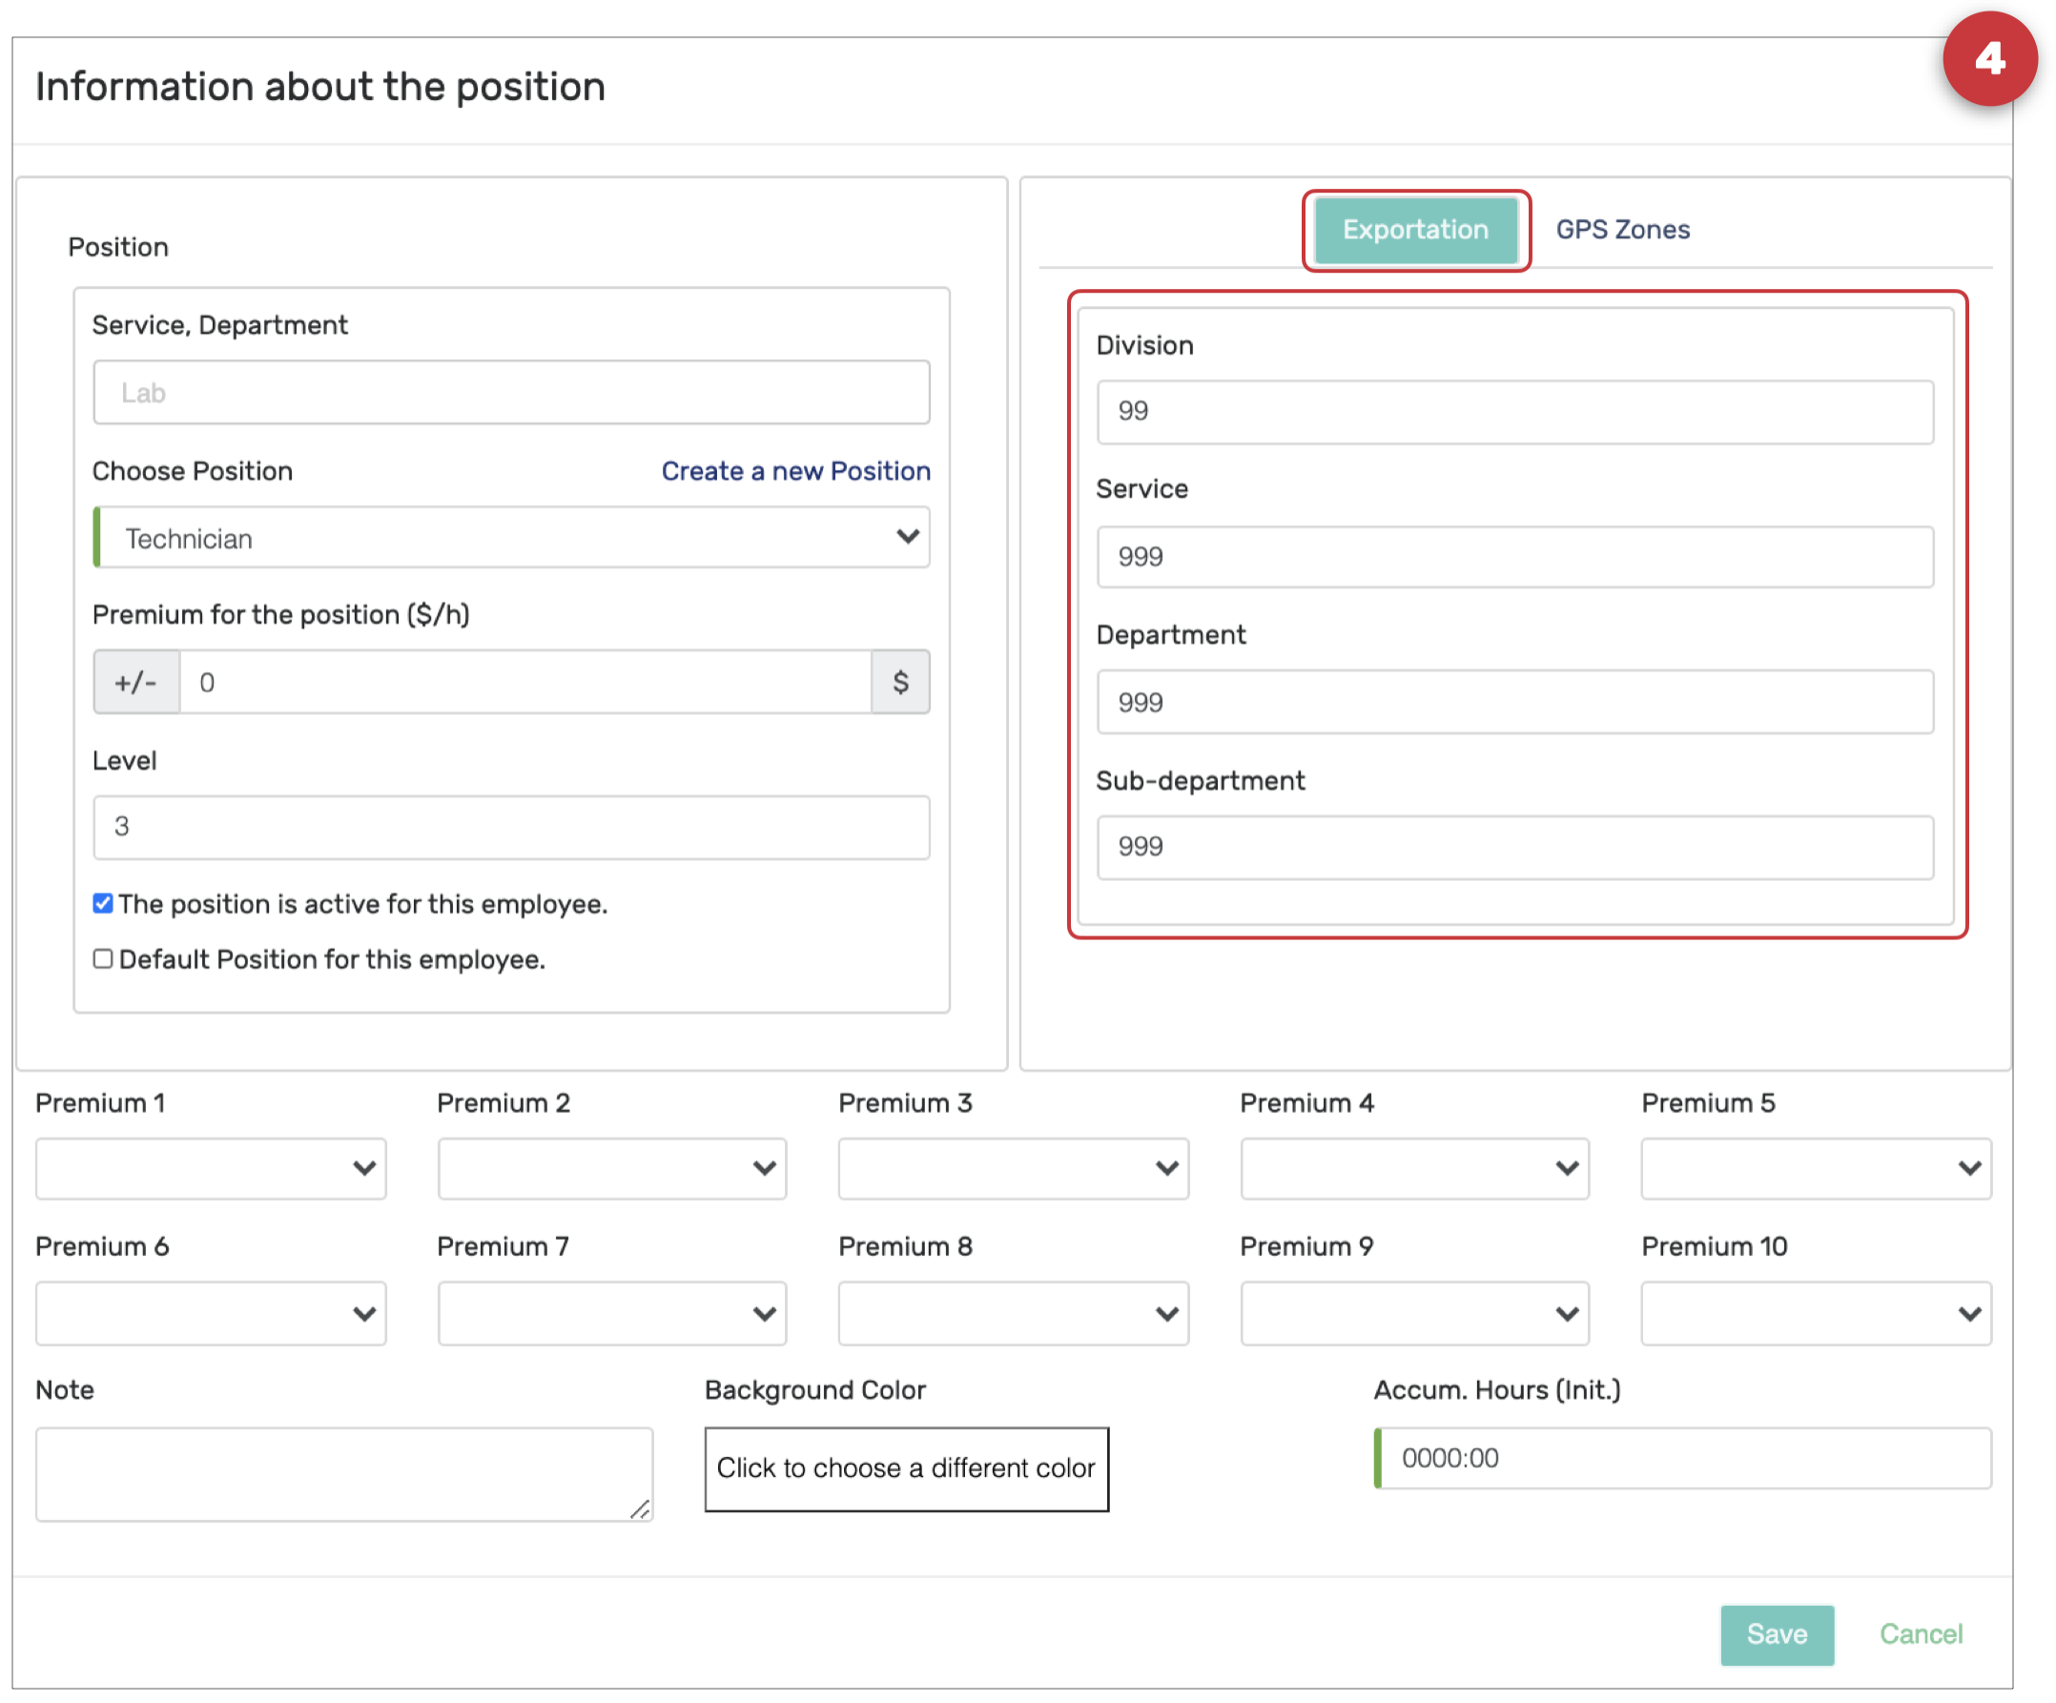This screenshot has width=2056, height=1703.
Task: Open the Premium 10 dropdown
Action: point(1815,1313)
